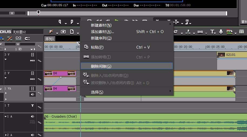This screenshot has width=247, height=137.
Task: Choose 删除间隙(G) from the context menu
Action: tap(127, 66)
